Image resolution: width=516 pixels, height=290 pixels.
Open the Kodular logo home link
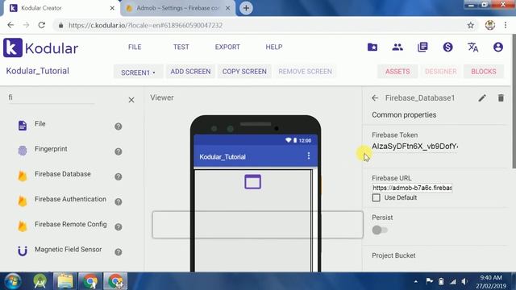[x=41, y=48]
